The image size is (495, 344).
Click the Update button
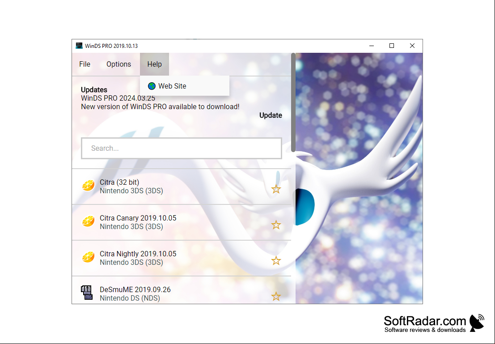pos(271,115)
